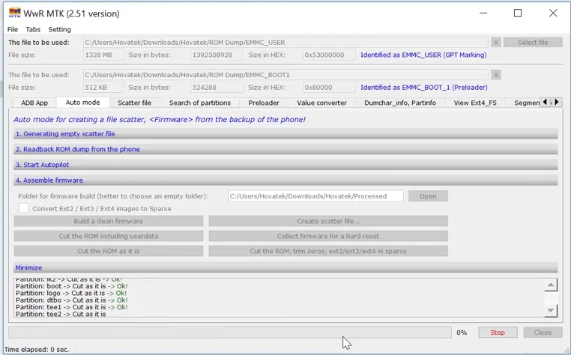
Task: Click the 0% progress percentage label
Action: point(462,333)
